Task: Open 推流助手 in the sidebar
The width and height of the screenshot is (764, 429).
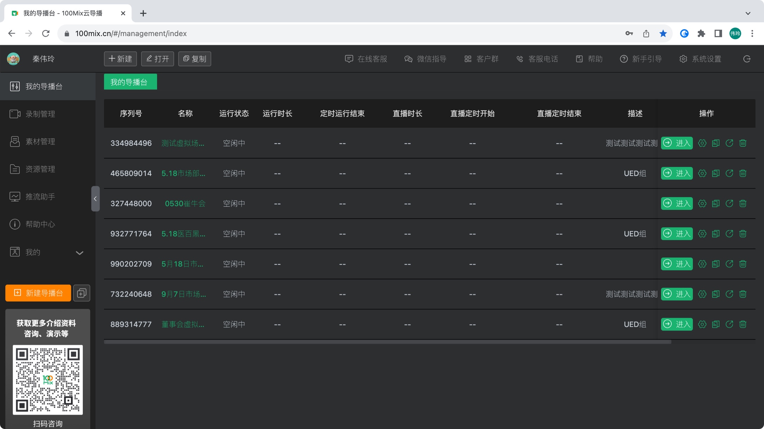Action: point(48,197)
